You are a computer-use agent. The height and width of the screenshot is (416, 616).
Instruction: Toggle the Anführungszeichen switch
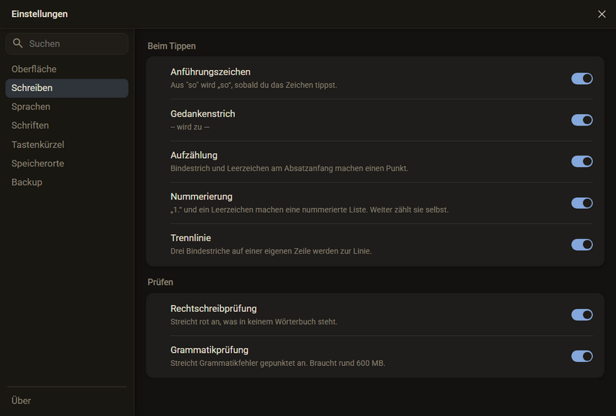(x=582, y=79)
